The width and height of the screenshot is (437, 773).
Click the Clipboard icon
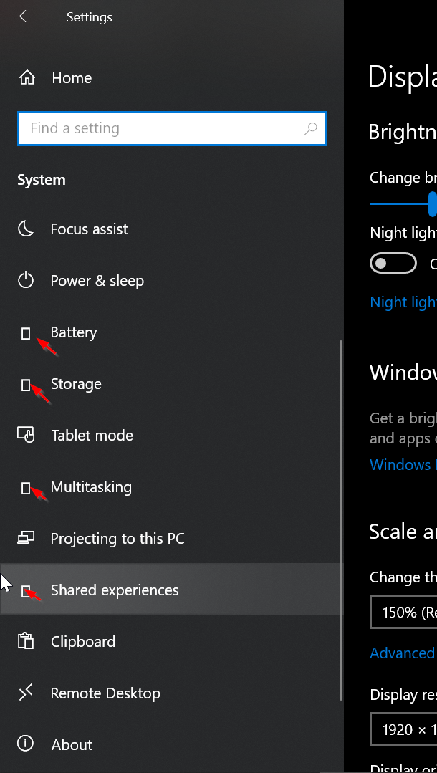point(26,642)
